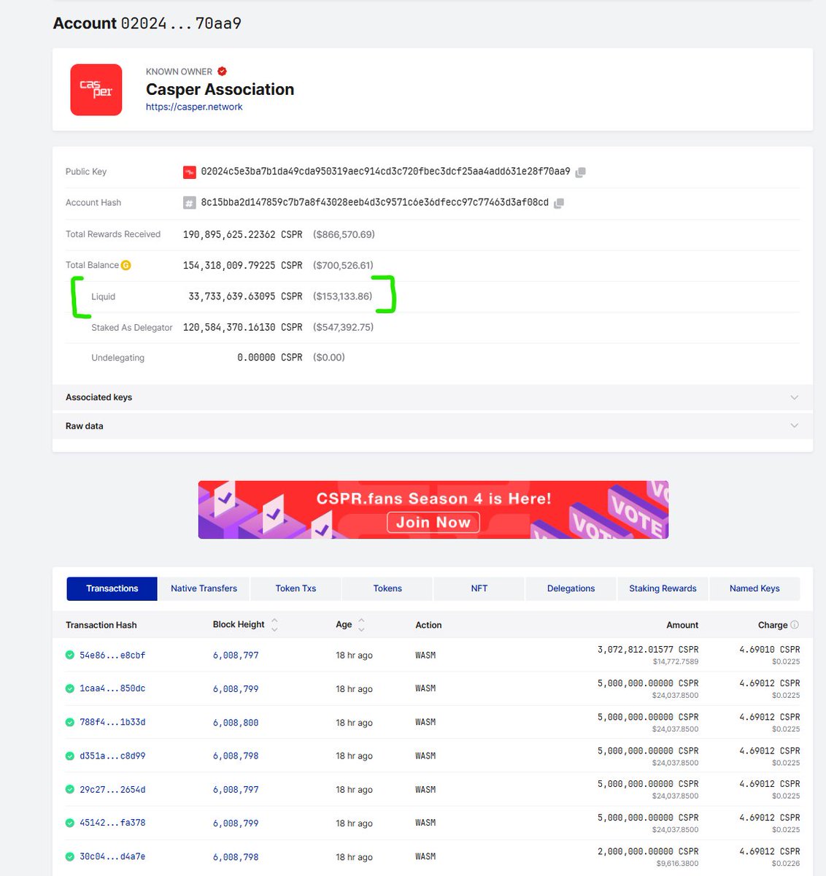Open transaction 45142...fa378
Viewport: 826px width, 876px height.
point(112,823)
